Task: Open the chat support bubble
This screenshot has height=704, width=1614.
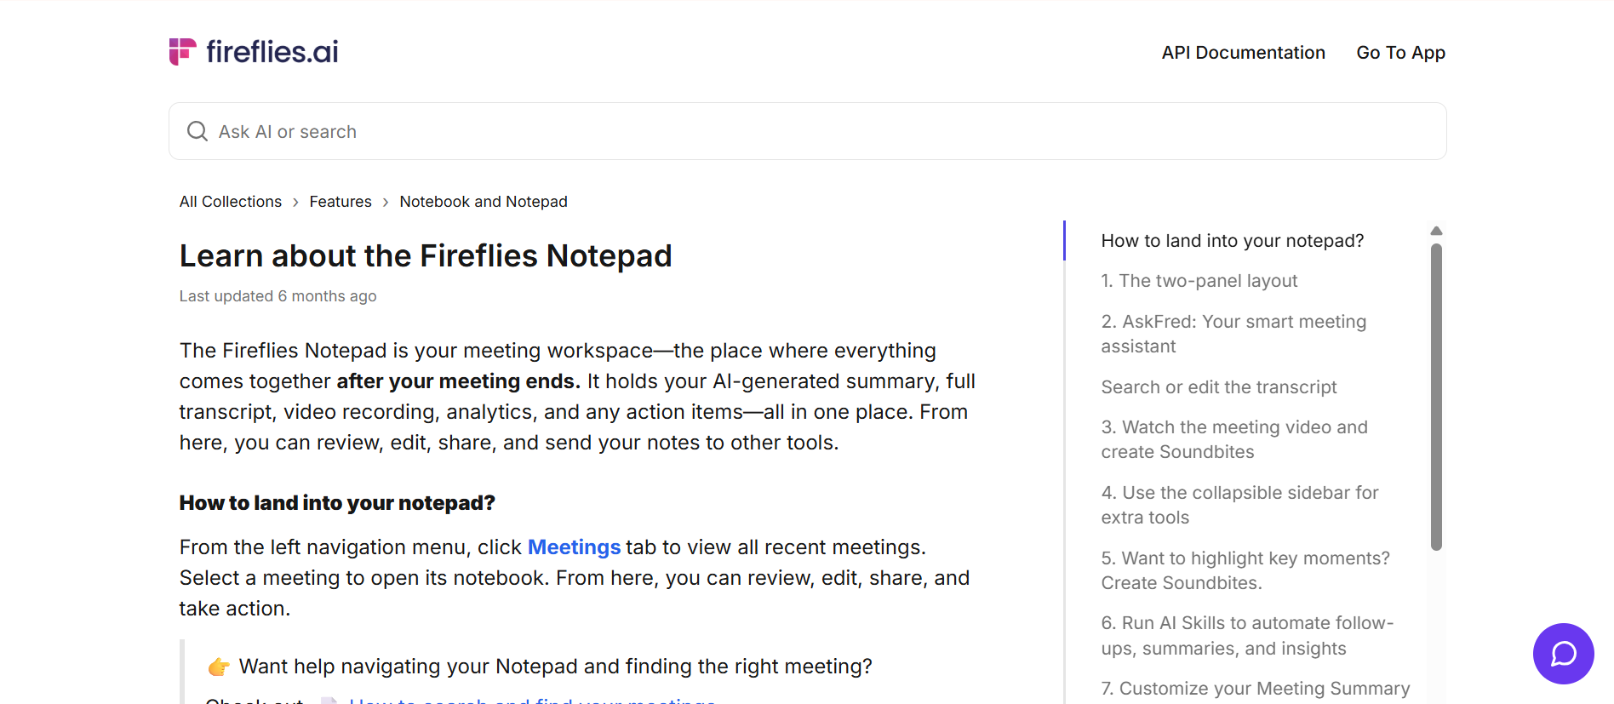Action: coord(1563,654)
